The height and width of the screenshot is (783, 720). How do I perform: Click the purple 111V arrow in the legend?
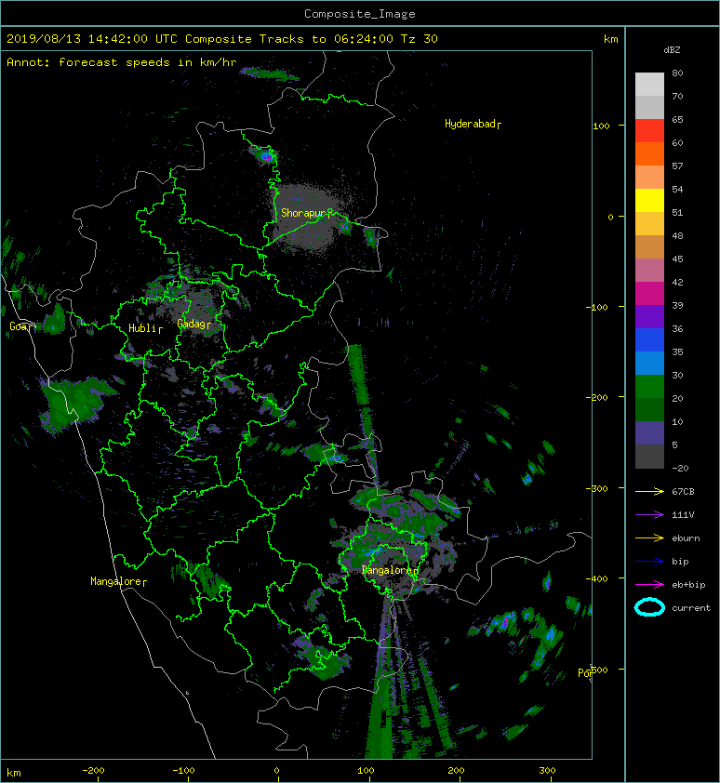649,514
